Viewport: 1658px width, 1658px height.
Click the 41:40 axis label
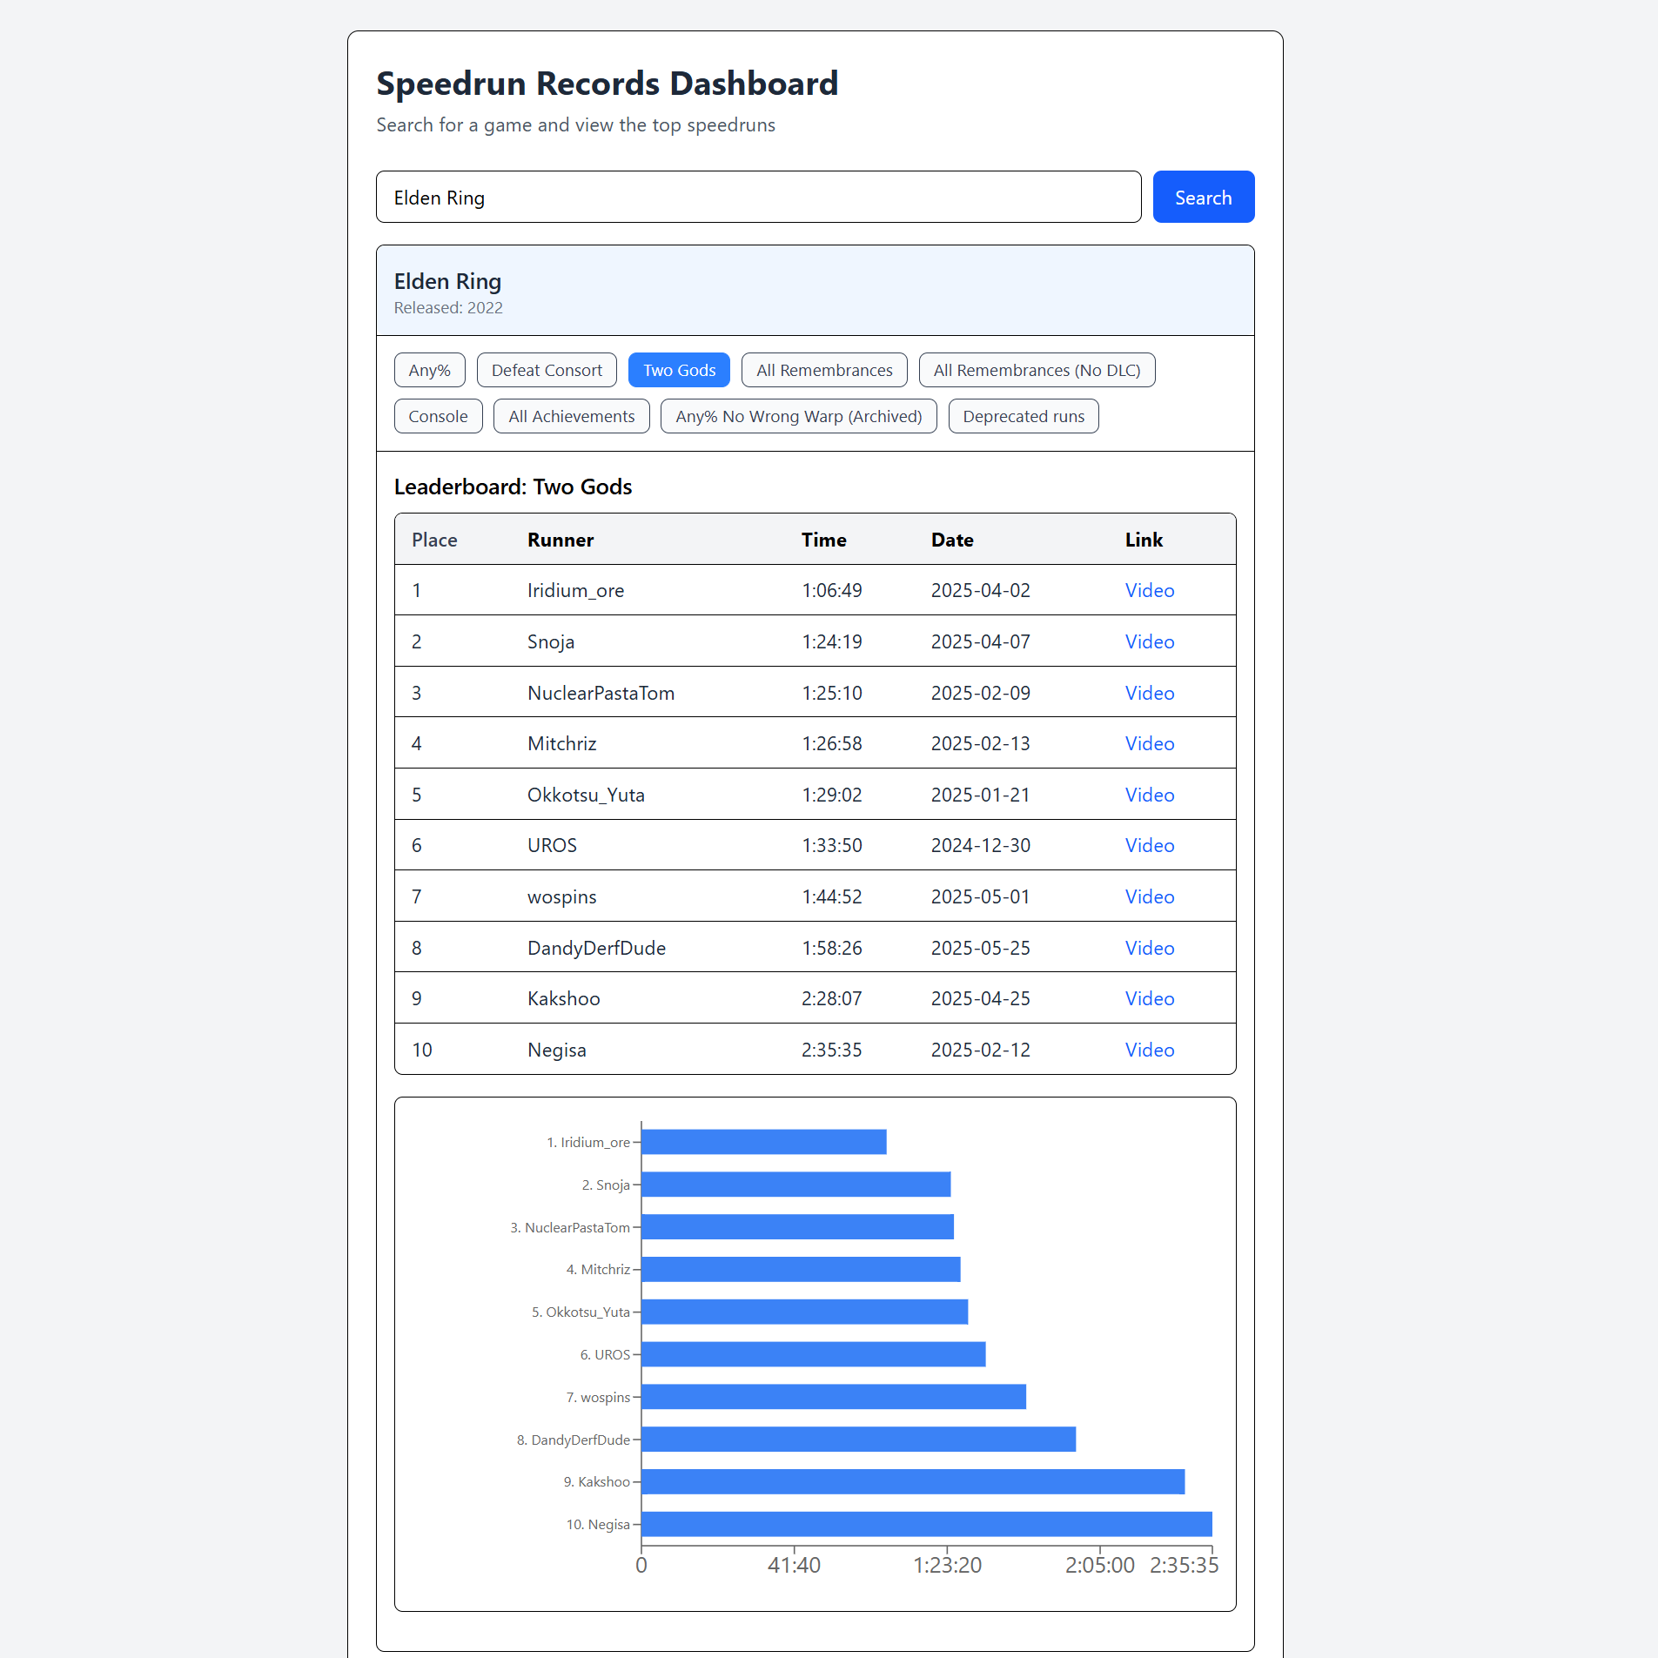pyautogui.click(x=794, y=1565)
